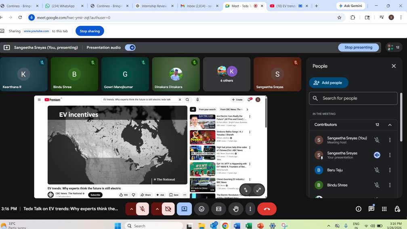Click the Add people button
This screenshot has height=229, width=407.
point(329,83)
